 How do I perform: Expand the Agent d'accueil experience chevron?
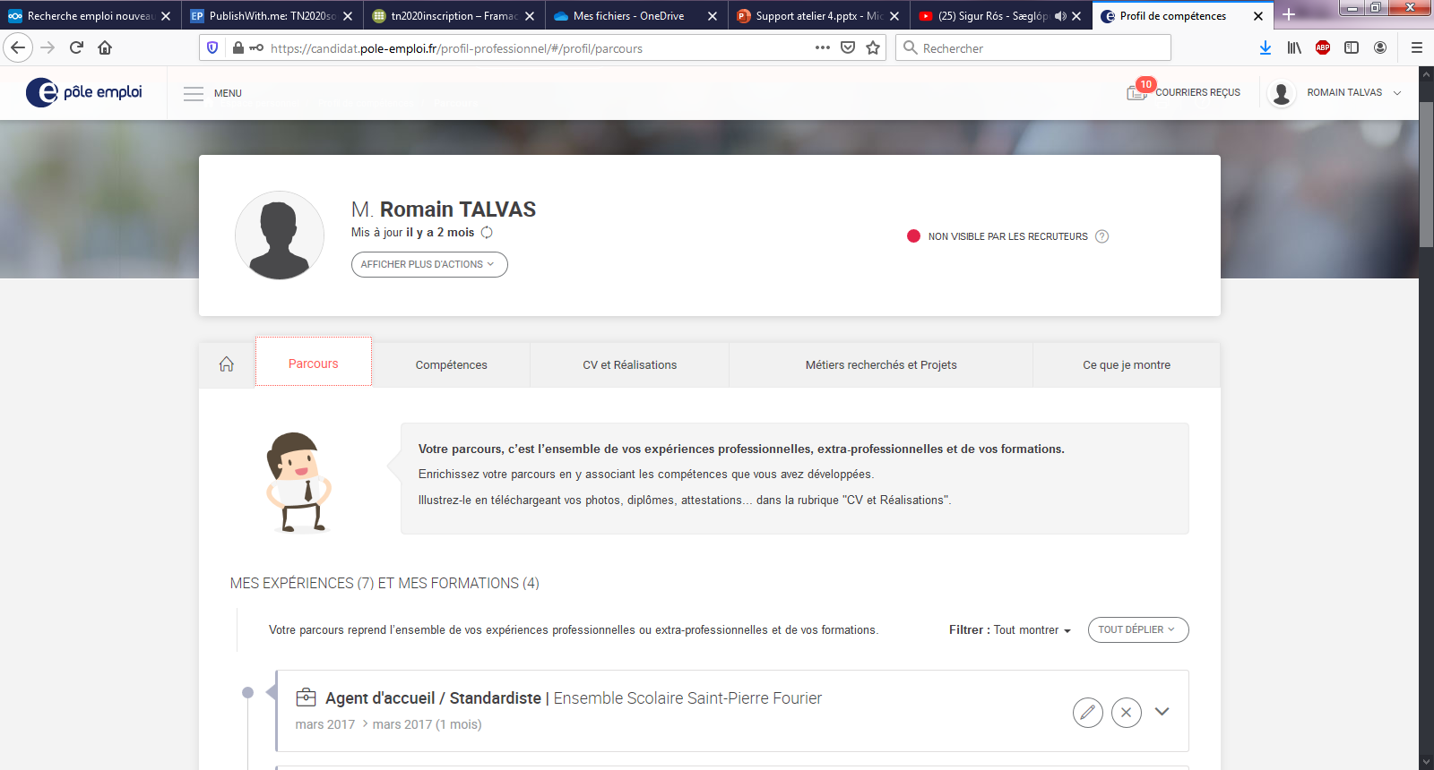pos(1162,712)
